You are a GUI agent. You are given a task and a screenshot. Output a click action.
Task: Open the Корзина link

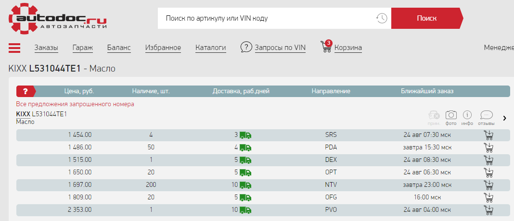tap(348, 48)
